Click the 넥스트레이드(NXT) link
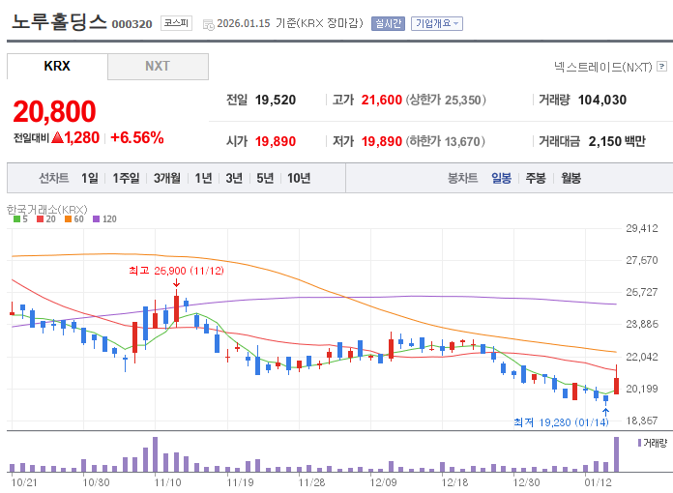 click(x=603, y=67)
